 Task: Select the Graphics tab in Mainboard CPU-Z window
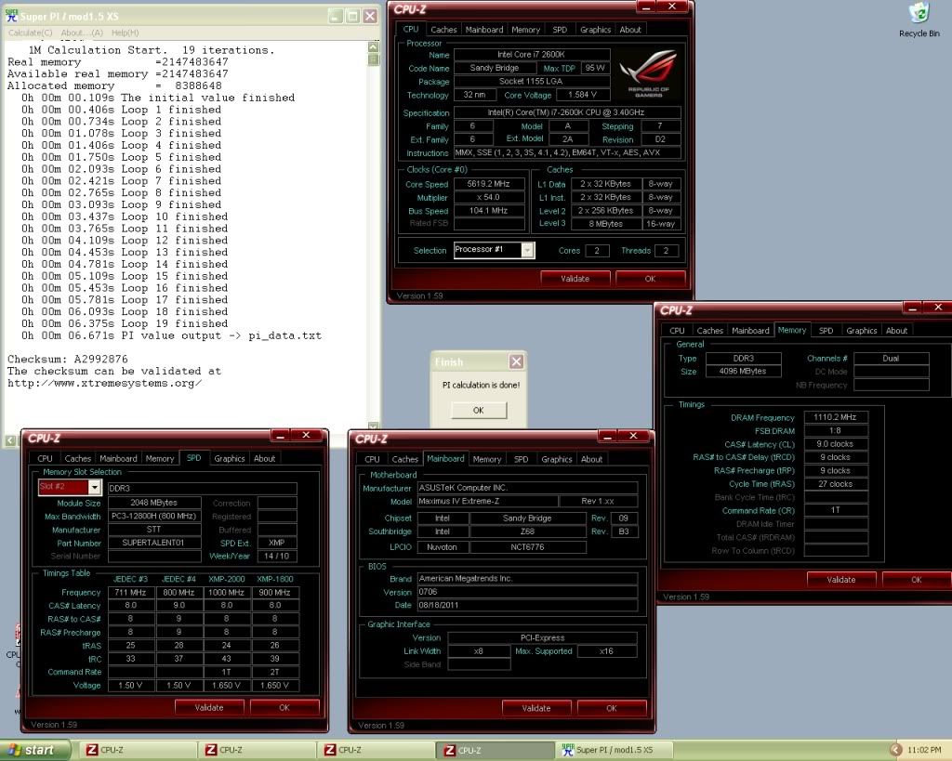tap(556, 459)
